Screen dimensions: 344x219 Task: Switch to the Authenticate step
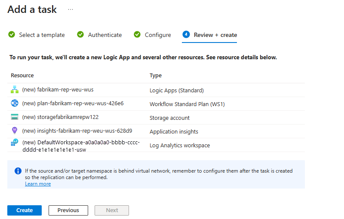click(105, 35)
